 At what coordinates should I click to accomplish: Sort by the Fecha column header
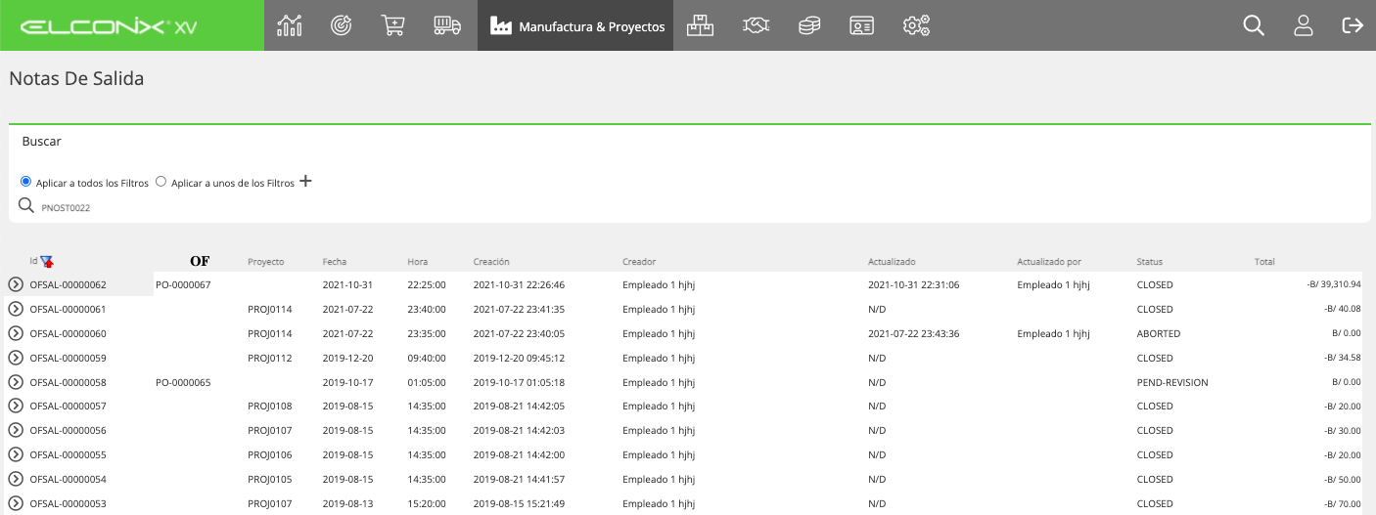pyautogui.click(x=335, y=262)
